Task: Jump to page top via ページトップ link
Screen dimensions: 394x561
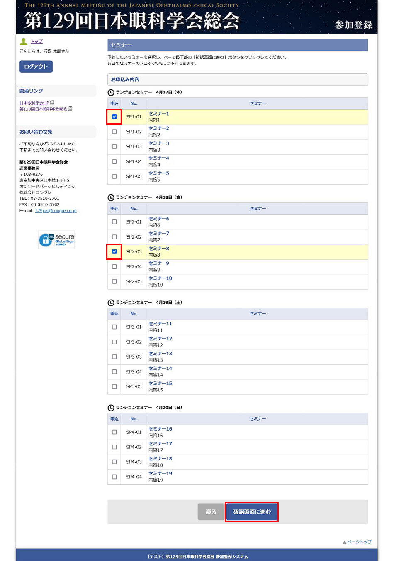Action: (x=359, y=542)
